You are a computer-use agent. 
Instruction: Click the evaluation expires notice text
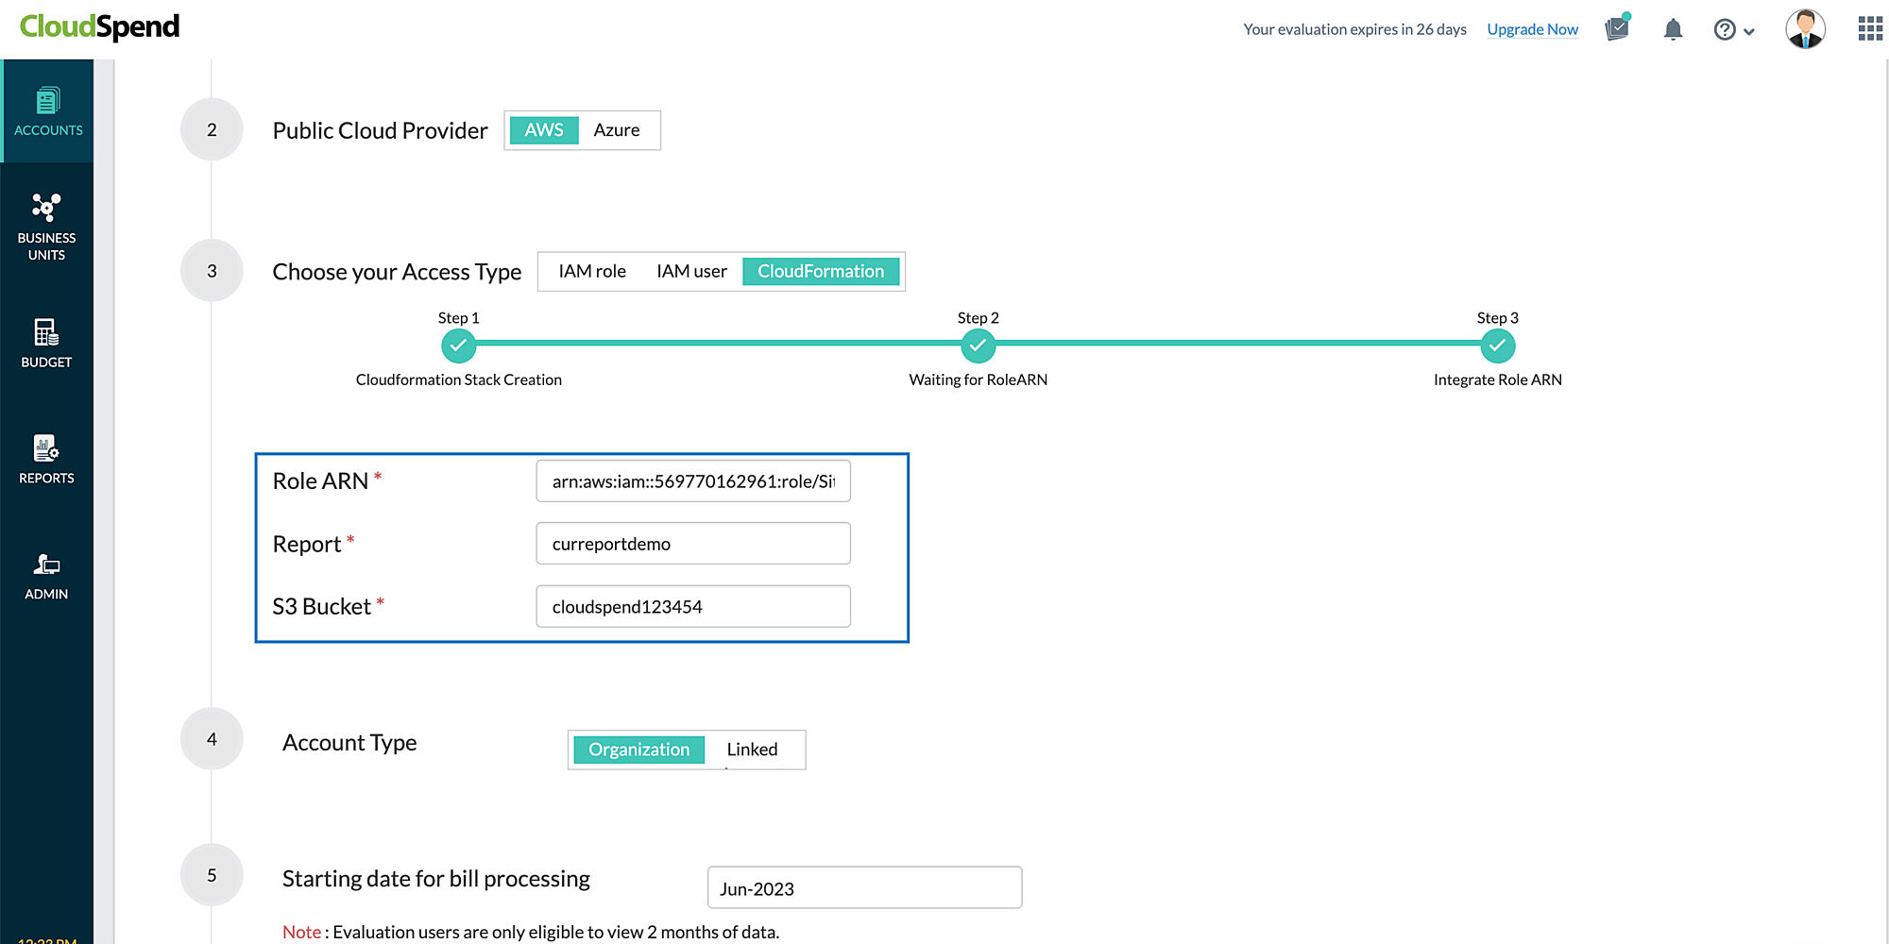1354,29
